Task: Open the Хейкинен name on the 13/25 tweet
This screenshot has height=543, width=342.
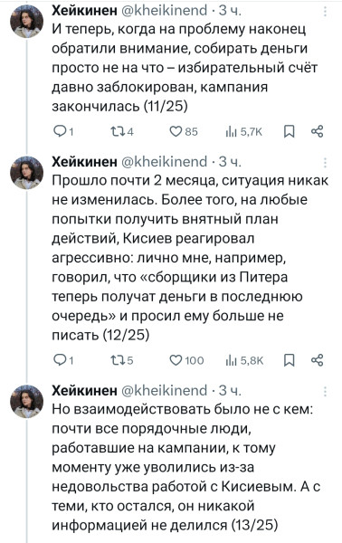Action: coord(84,391)
